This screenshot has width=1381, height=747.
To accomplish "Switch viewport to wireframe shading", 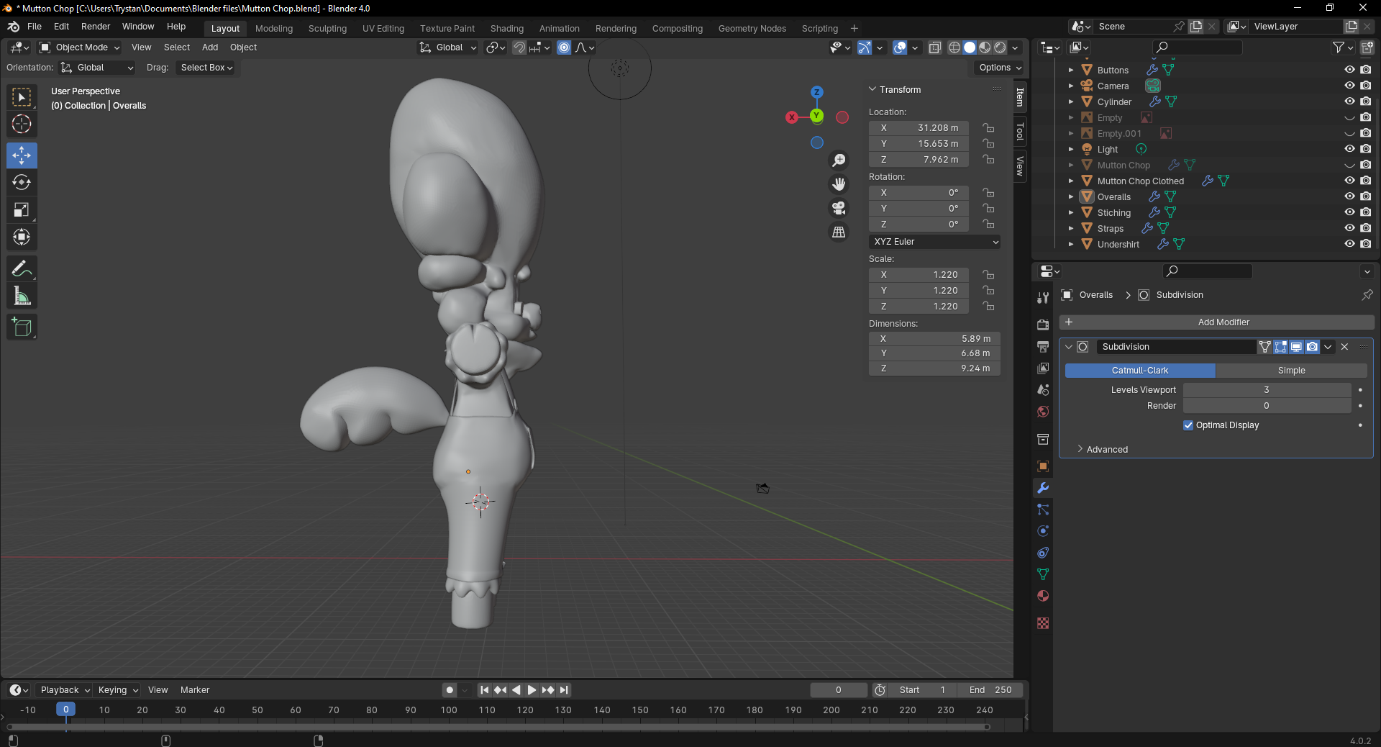I will pyautogui.click(x=954, y=47).
